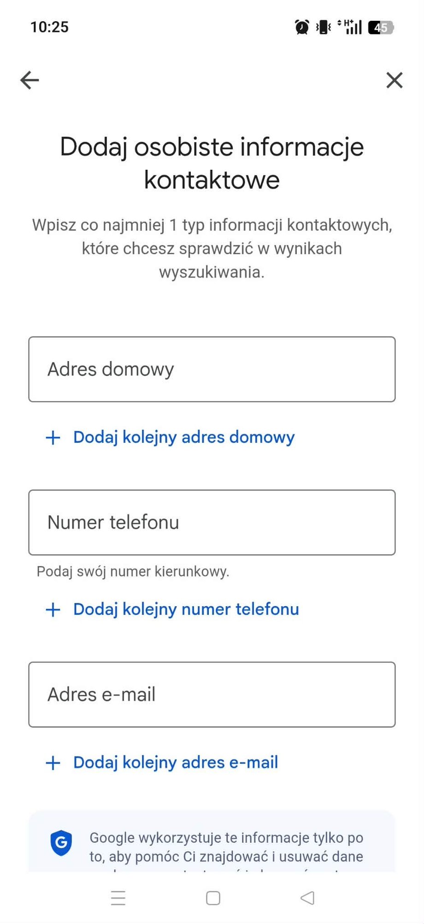Viewport: 424px width, 924px height.
Task: Click the plus icon next to Dodaj kolejny adres domowy
Action: pyautogui.click(x=52, y=437)
